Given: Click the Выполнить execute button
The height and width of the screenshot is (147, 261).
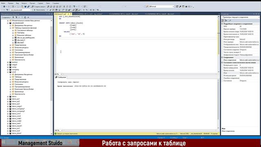Looking at the screenshot, I should (x=40, y=10).
